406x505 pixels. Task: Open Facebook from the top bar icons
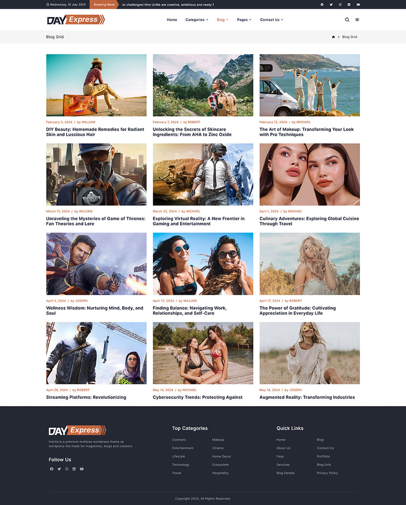322,5
